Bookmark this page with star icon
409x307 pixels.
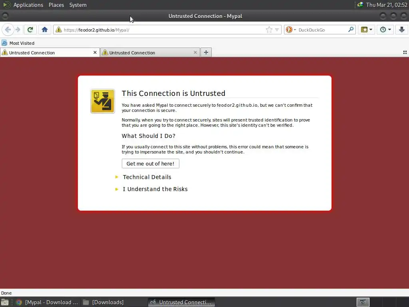[x=269, y=30]
